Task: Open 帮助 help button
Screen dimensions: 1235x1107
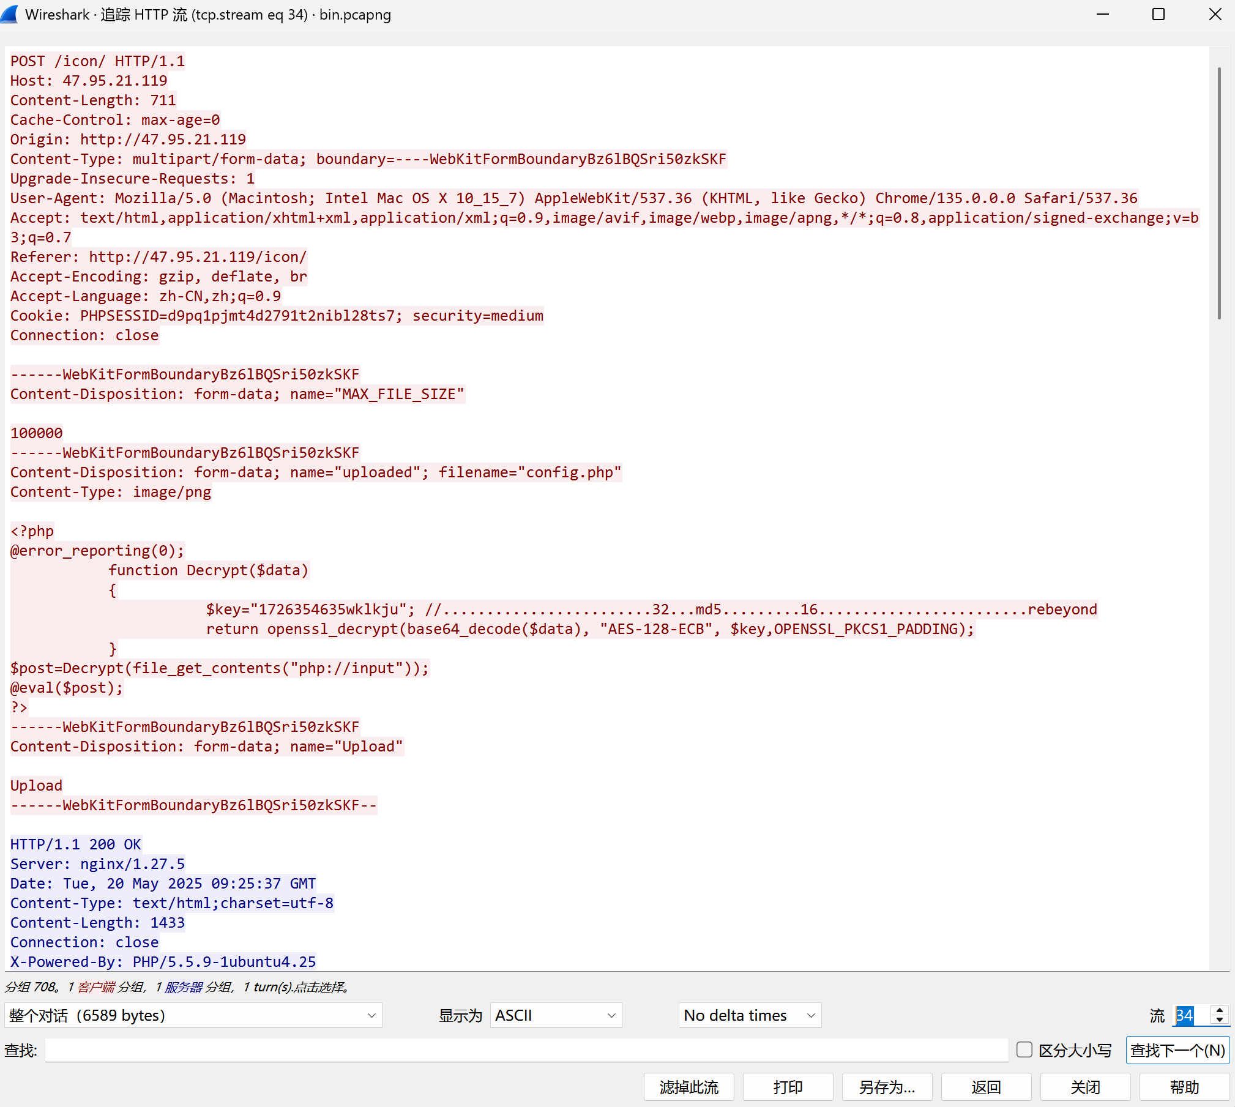Action: tap(1184, 1087)
